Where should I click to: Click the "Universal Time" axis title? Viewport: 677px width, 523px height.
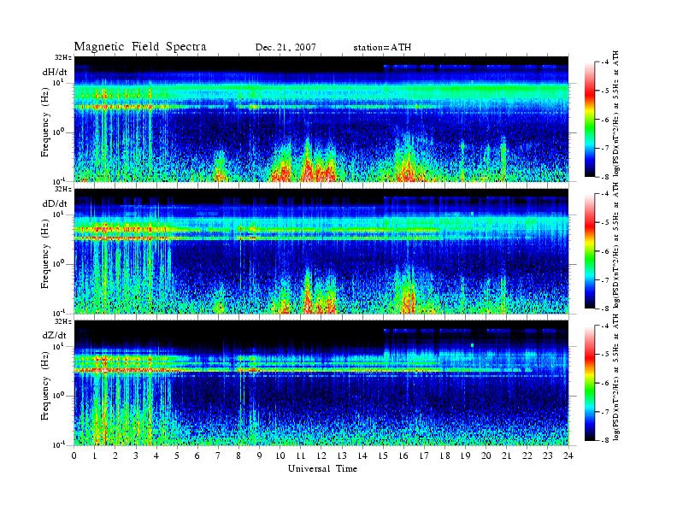click(322, 468)
